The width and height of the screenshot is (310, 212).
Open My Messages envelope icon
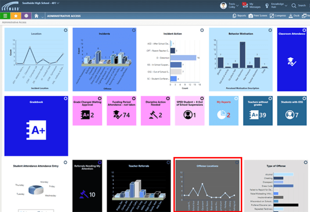[244, 5]
